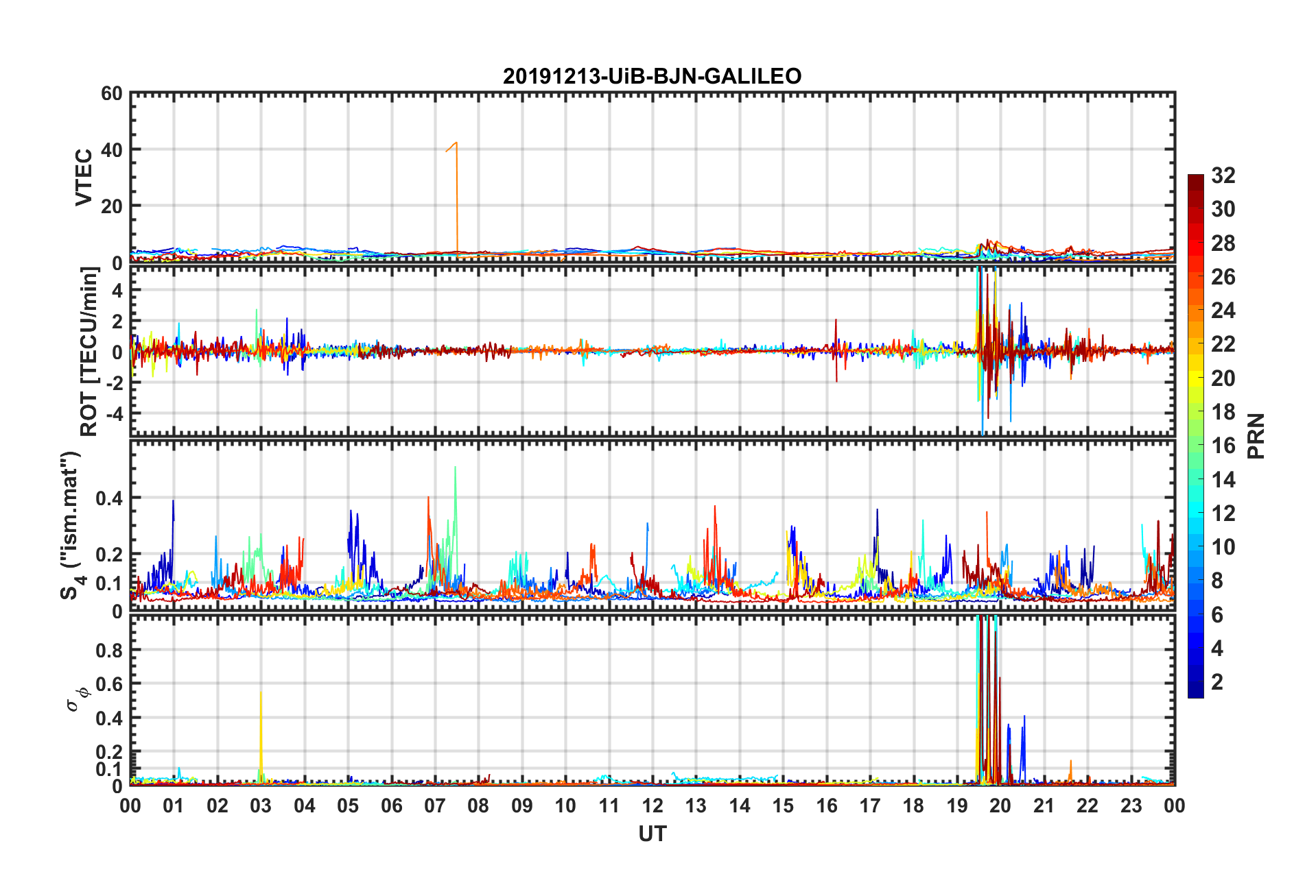
Task: Click the ROT [TECU/min] axis label
Action: click(89, 352)
